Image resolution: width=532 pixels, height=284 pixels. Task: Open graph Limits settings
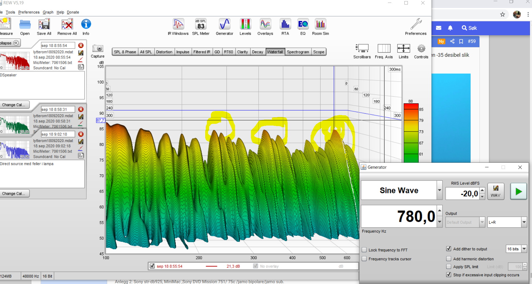[x=403, y=51]
